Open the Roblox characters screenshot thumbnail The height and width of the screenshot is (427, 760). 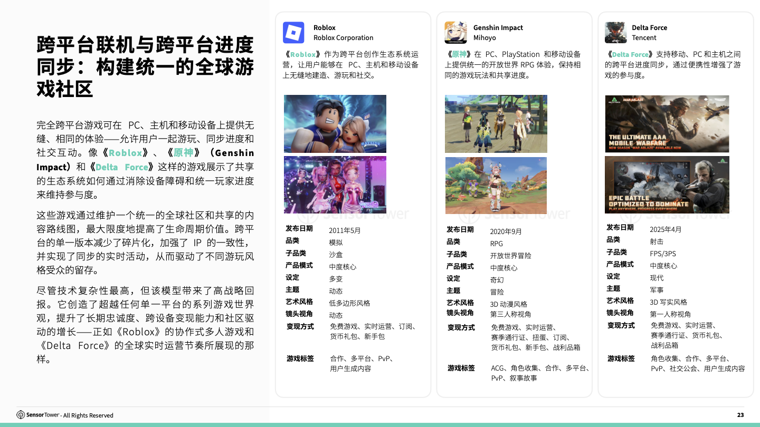335,124
